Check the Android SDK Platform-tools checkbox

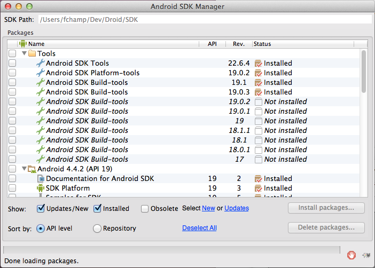[12, 73]
